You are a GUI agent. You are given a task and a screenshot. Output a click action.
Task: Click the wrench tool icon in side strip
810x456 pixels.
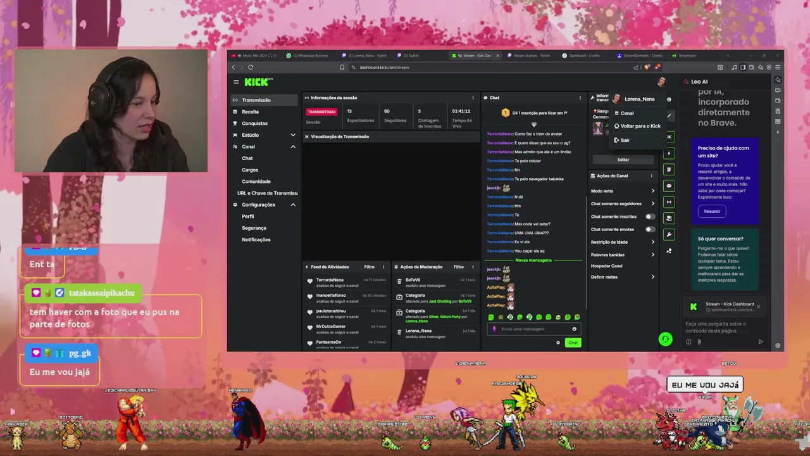click(669, 234)
